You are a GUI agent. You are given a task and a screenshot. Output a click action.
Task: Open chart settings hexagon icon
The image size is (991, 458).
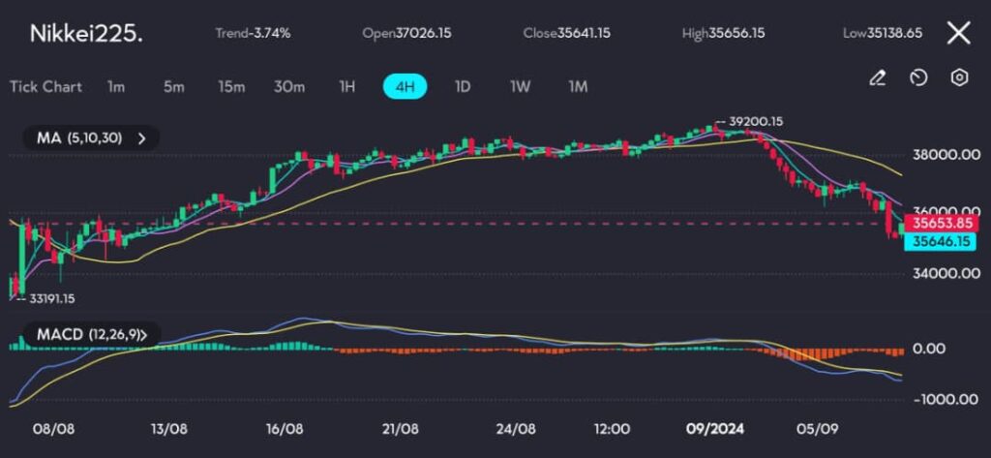(959, 78)
